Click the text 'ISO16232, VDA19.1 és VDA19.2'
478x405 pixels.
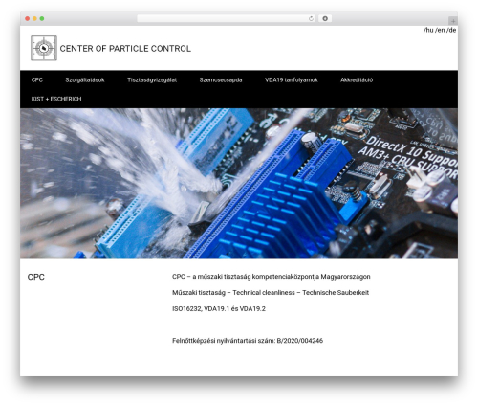click(219, 309)
